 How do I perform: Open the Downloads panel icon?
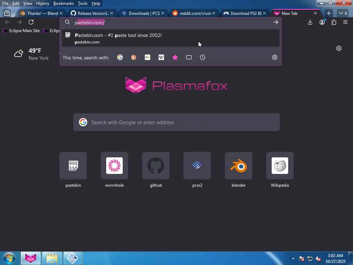(x=310, y=22)
